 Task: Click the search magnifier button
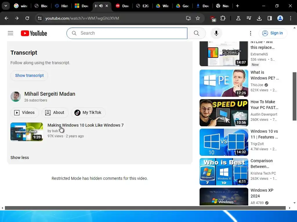pyautogui.click(x=197, y=33)
